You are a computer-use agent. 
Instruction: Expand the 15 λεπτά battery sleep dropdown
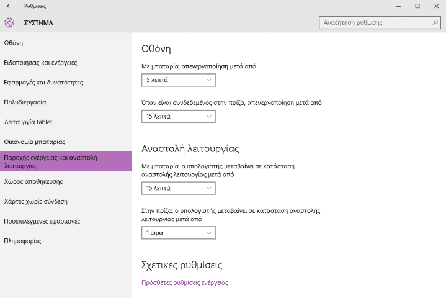pyautogui.click(x=178, y=187)
